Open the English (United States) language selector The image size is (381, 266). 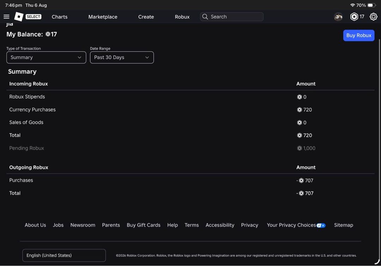(64, 255)
